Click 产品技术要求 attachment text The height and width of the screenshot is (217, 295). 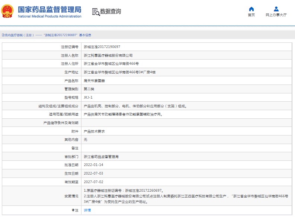pyautogui.click(x=94, y=131)
